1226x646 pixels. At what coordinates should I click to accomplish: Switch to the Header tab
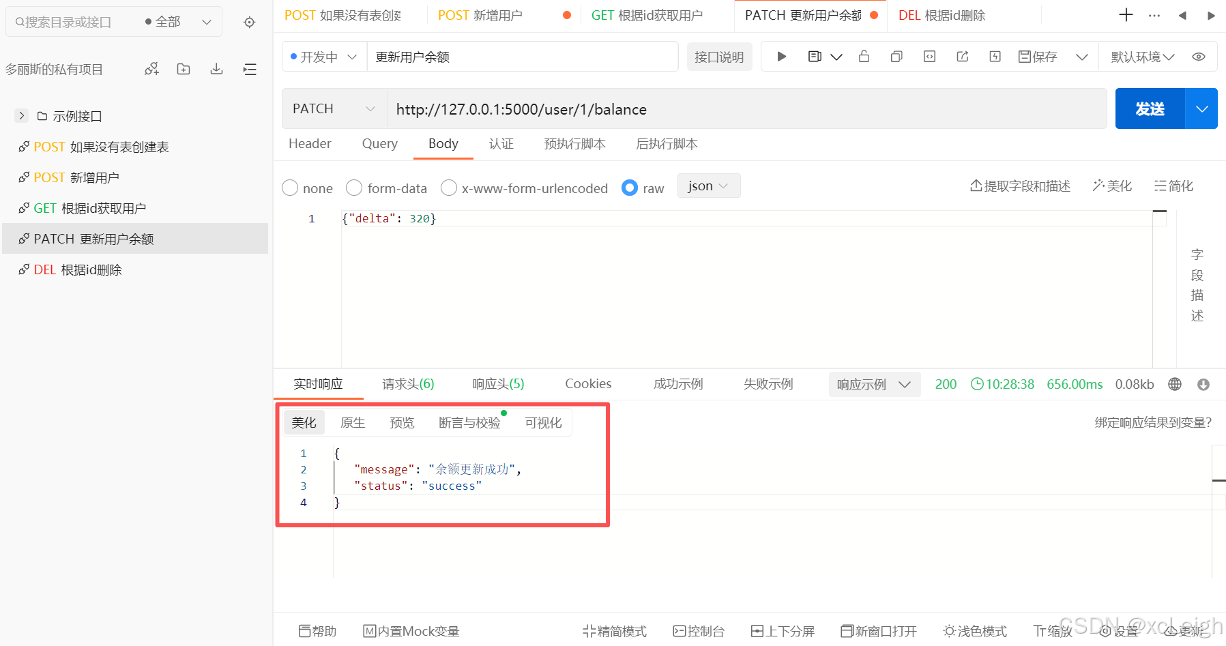click(x=310, y=144)
